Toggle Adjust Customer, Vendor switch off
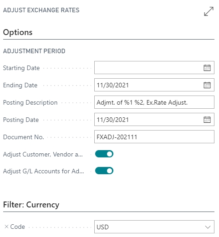 [x=104, y=154]
